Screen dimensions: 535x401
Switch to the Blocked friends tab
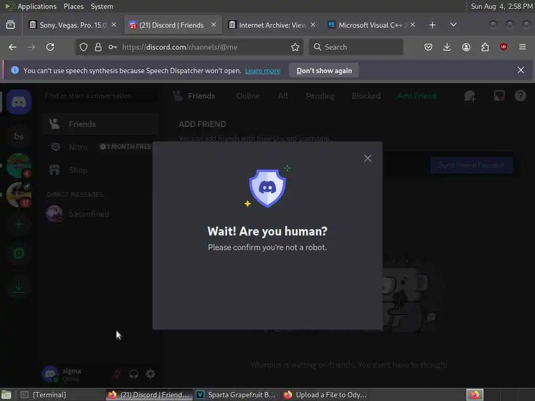(x=366, y=96)
